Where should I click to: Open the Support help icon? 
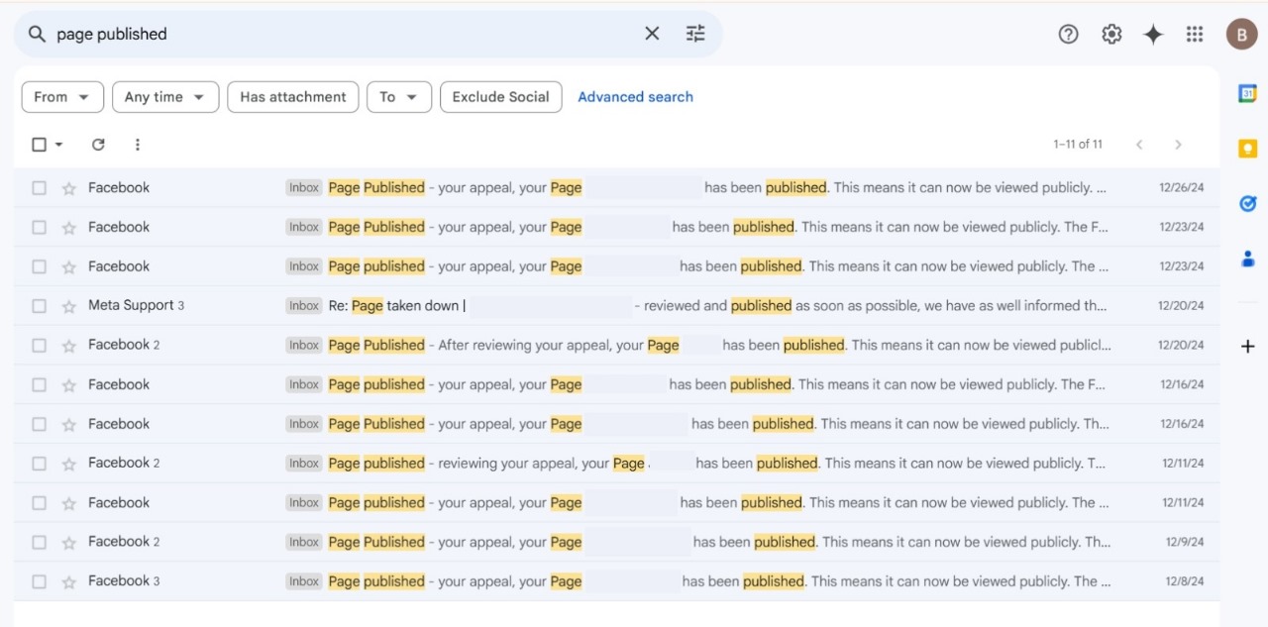(1068, 34)
